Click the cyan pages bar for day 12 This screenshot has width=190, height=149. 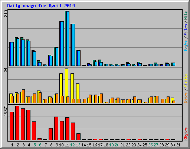click(73, 45)
